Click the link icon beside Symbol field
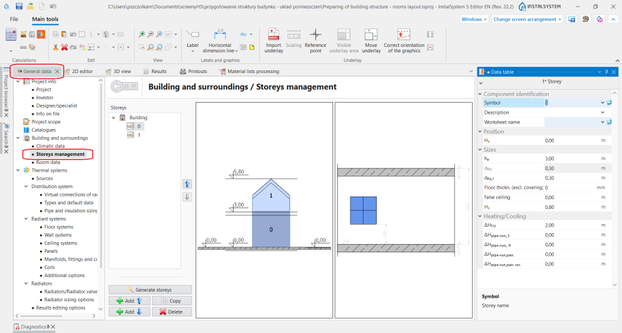 click(x=609, y=103)
